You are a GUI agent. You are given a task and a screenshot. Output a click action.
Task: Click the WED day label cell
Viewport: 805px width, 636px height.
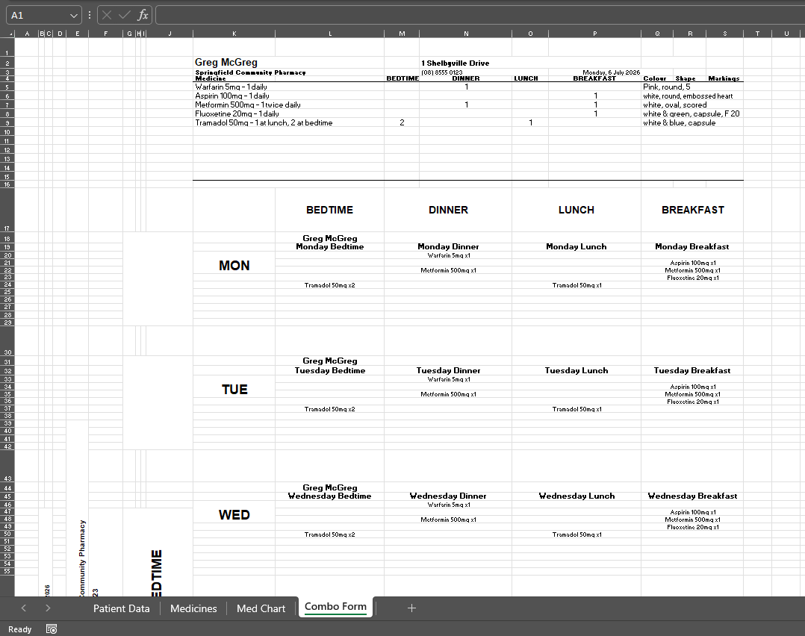click(234, 515)
